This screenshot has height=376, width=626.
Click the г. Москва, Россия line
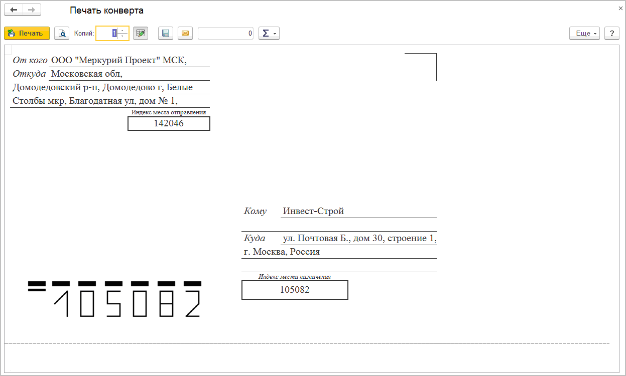(x=282, y=252)
